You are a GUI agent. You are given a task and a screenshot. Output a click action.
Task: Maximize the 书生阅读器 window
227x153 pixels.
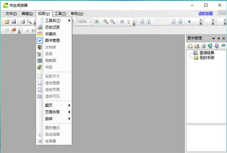[206, 5]
